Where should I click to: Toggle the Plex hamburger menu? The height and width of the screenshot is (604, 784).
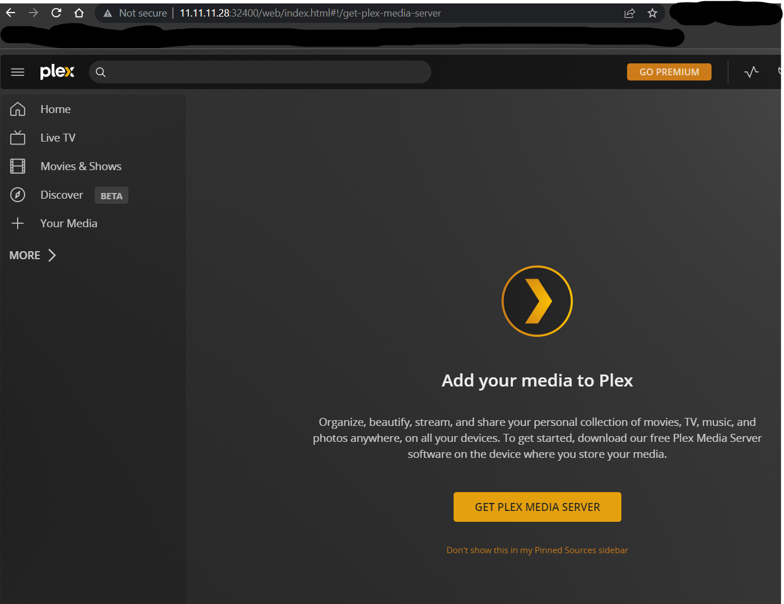pyautogui.click(x=18, y=72)
